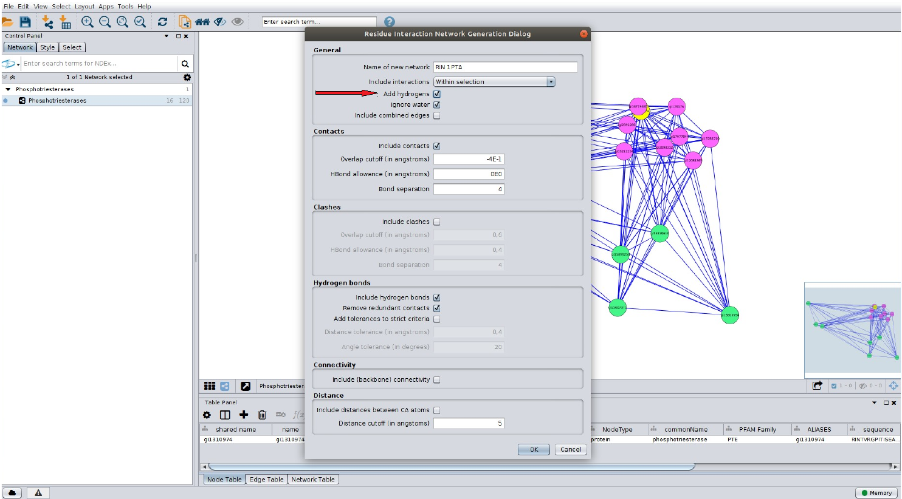Click the save session icon
Viewport: 902px width, 499px height.
[x=25, y=22]
